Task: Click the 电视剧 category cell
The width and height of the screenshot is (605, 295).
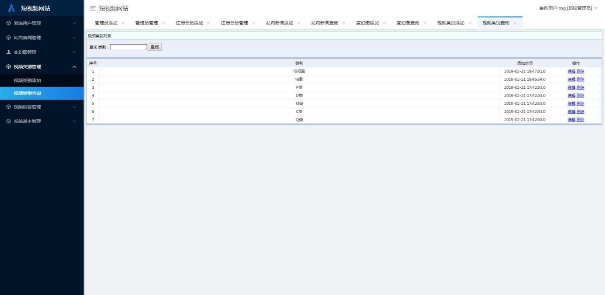Action: 299,71
